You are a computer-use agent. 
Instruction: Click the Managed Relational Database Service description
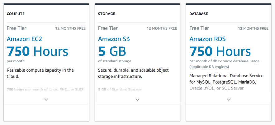tap(226, 82)
